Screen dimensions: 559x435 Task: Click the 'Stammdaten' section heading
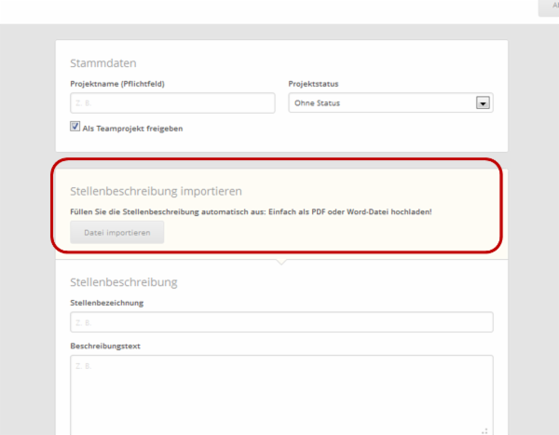(103, 63)
